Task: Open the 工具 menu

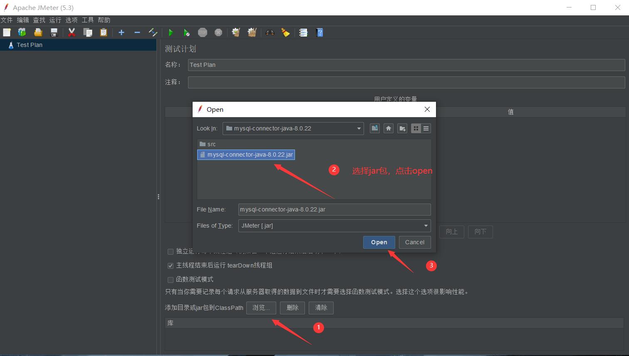Action: 88,20
